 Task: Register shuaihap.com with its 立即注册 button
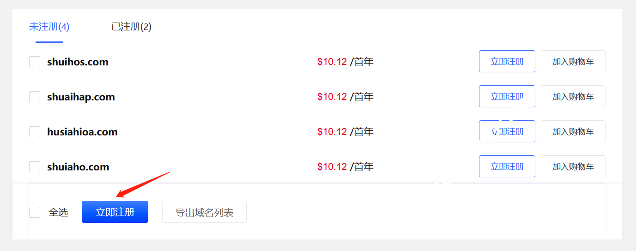(x=507, y=96)
